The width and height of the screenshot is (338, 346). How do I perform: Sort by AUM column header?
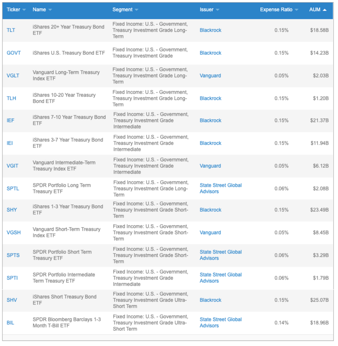[317, 10]
